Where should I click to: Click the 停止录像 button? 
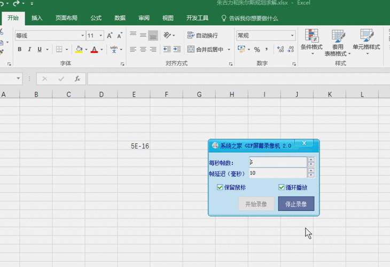point(296,204)
